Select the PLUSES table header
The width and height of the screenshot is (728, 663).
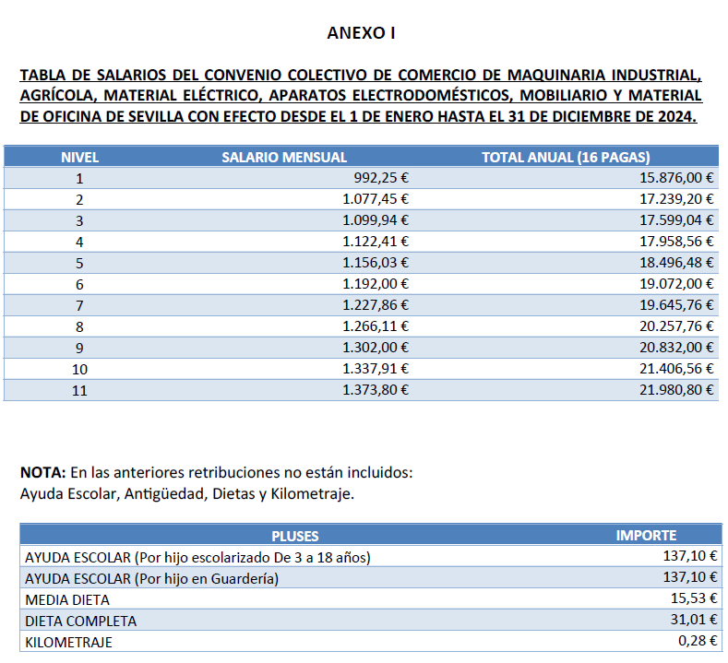295,535
